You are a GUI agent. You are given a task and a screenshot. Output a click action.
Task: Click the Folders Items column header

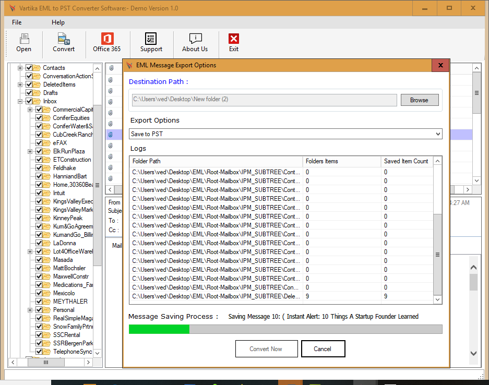pyautogui.click(x=342, y=161)
